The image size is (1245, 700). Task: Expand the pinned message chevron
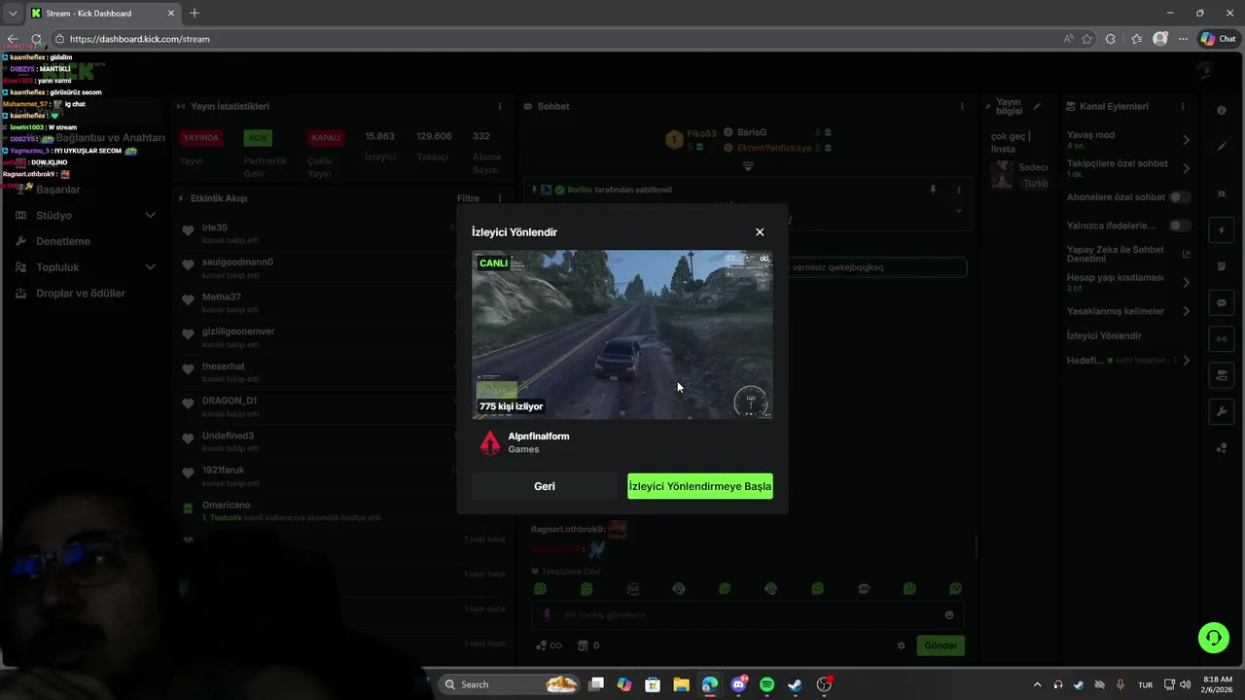[958, 210]
